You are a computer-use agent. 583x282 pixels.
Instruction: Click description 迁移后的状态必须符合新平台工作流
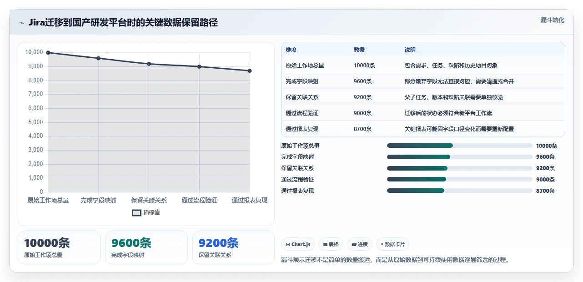[448, 113]
